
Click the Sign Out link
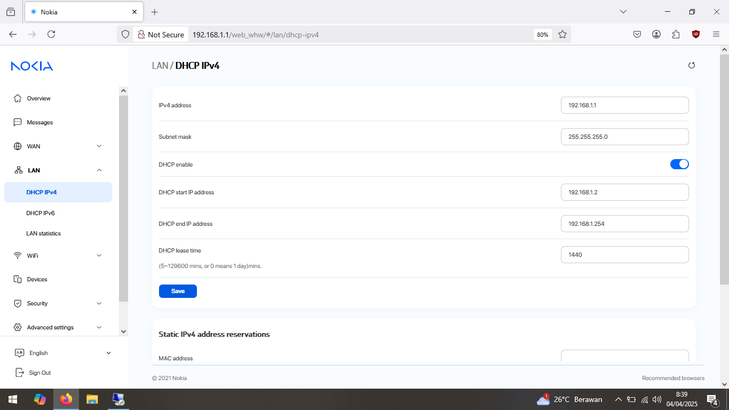pyautogui.click(x=40, y=373)
